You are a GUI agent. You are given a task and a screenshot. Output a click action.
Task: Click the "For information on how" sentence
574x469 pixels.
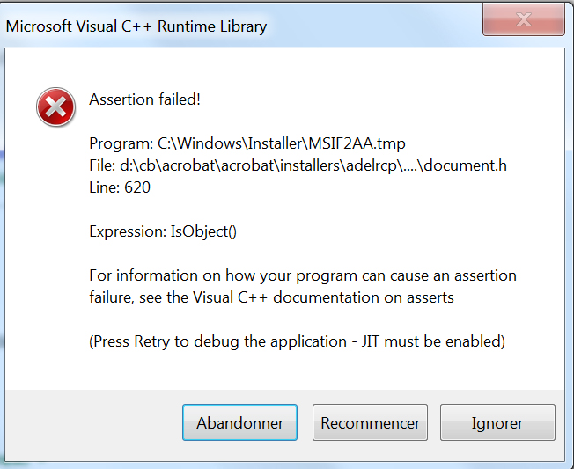point(303,287)
